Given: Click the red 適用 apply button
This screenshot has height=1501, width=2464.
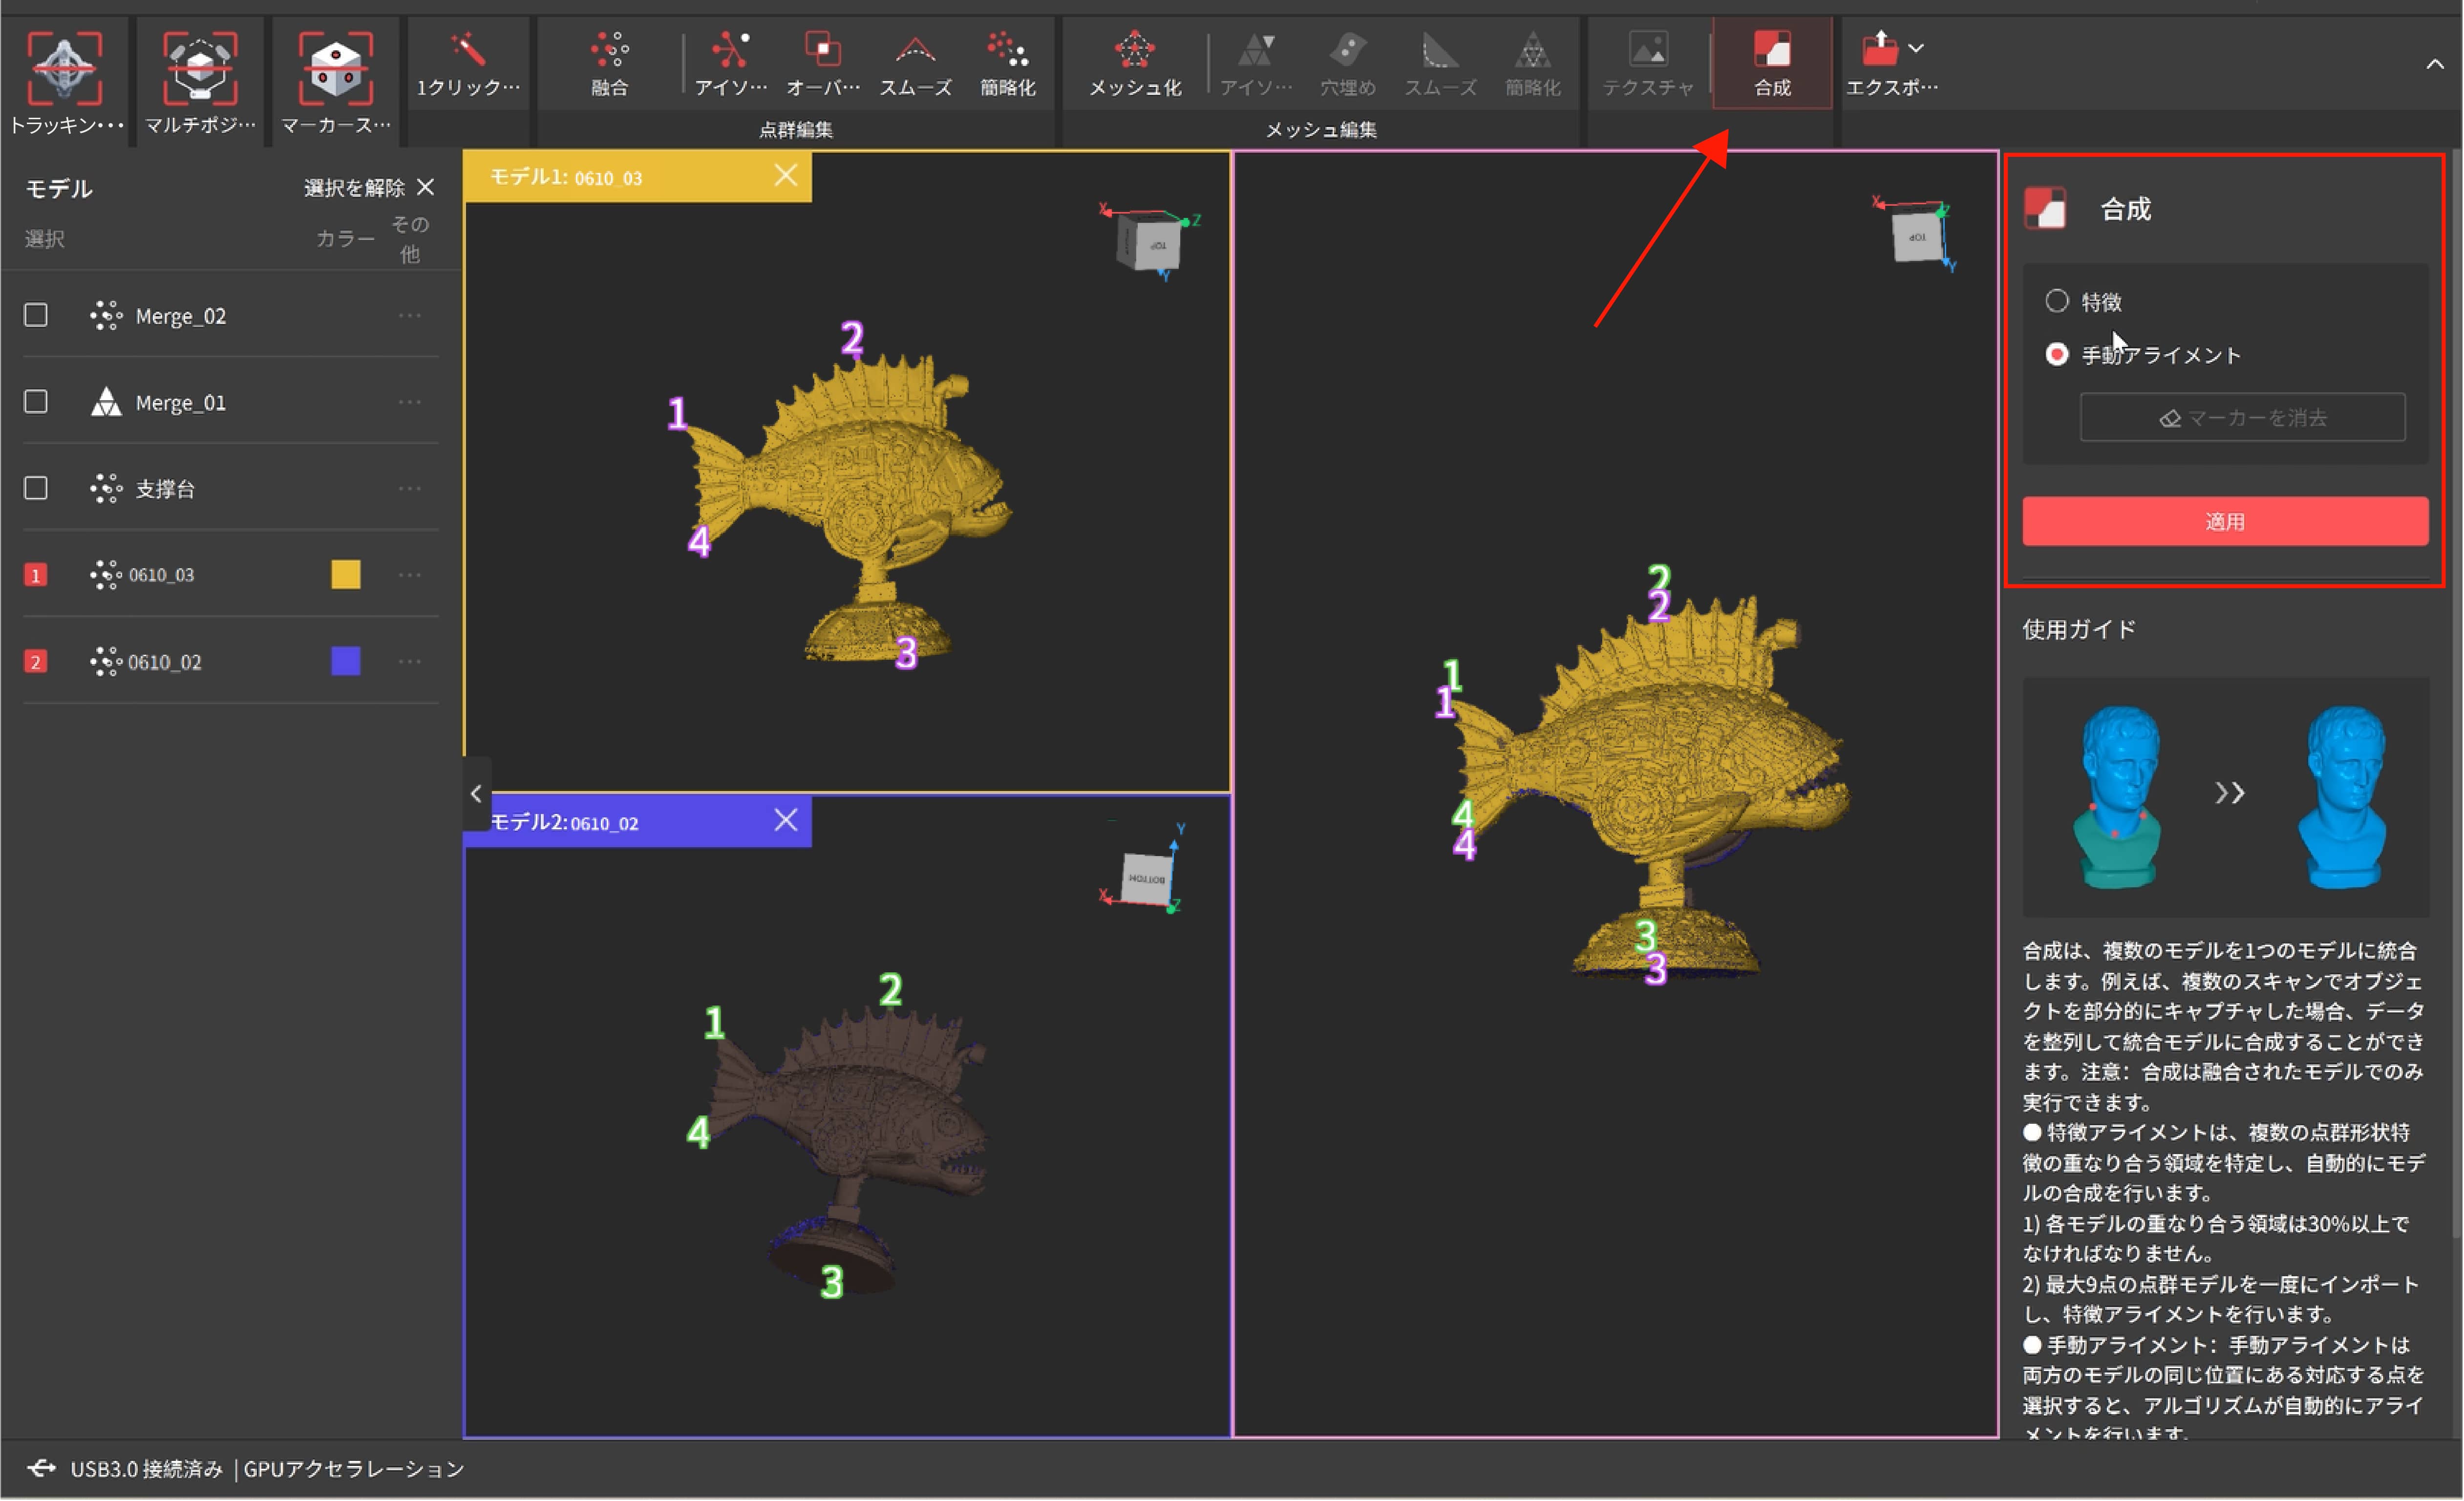Looking at the screenshot, I should [2225, 521].
